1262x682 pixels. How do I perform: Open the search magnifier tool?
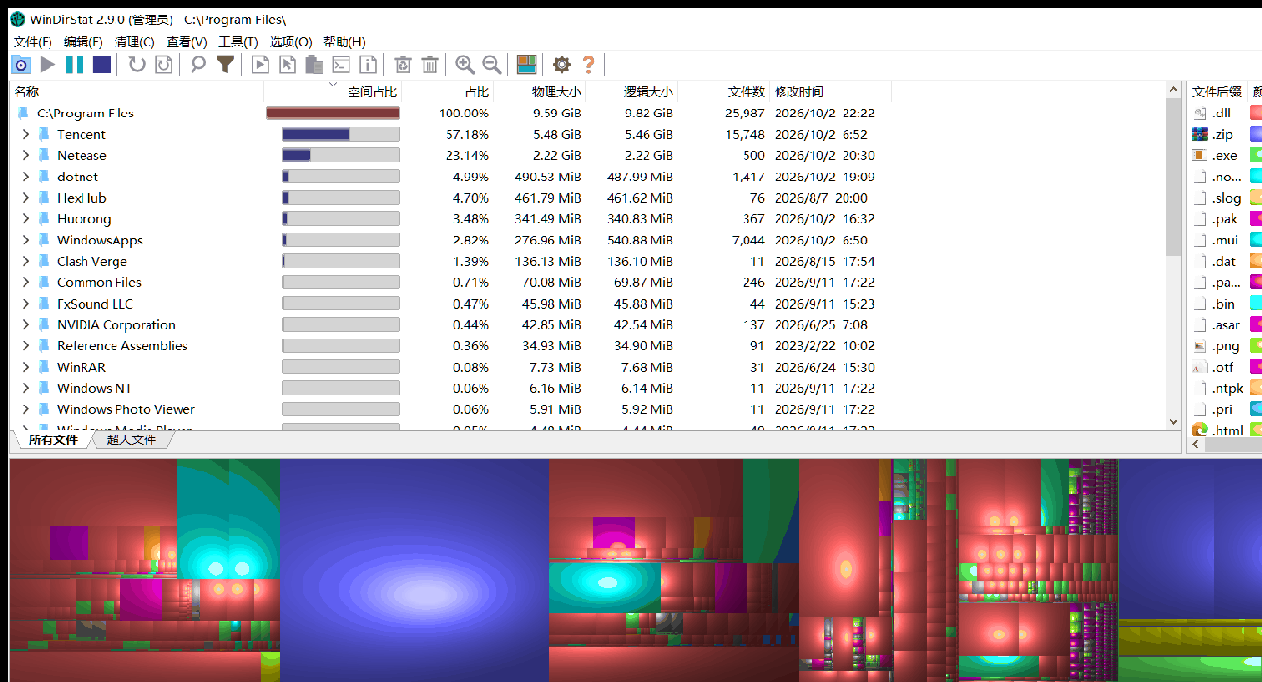198,64
